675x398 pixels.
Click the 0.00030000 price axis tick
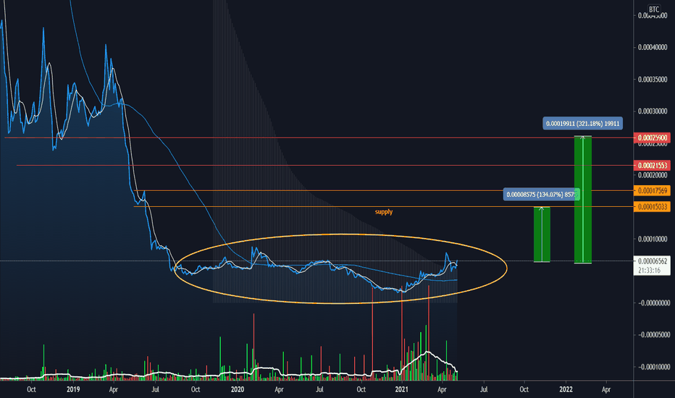653,111
